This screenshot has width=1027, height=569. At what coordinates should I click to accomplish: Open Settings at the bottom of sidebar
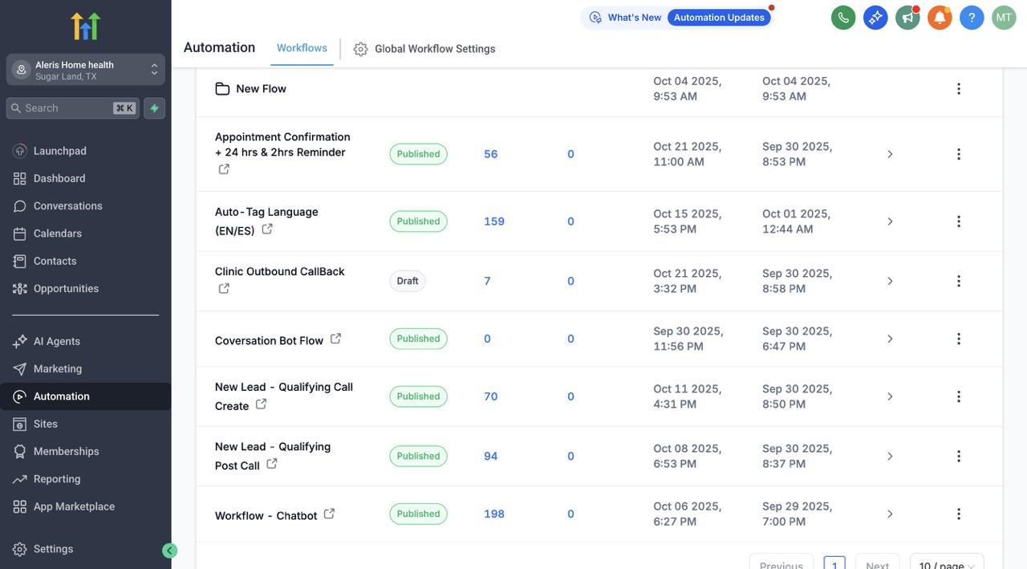(53, 548)
